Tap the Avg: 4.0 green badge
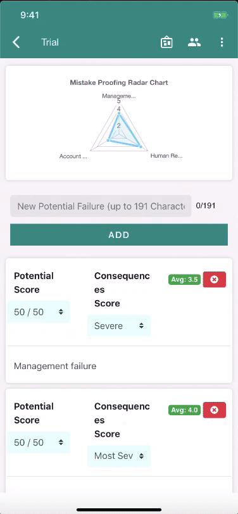 [185, 410]
